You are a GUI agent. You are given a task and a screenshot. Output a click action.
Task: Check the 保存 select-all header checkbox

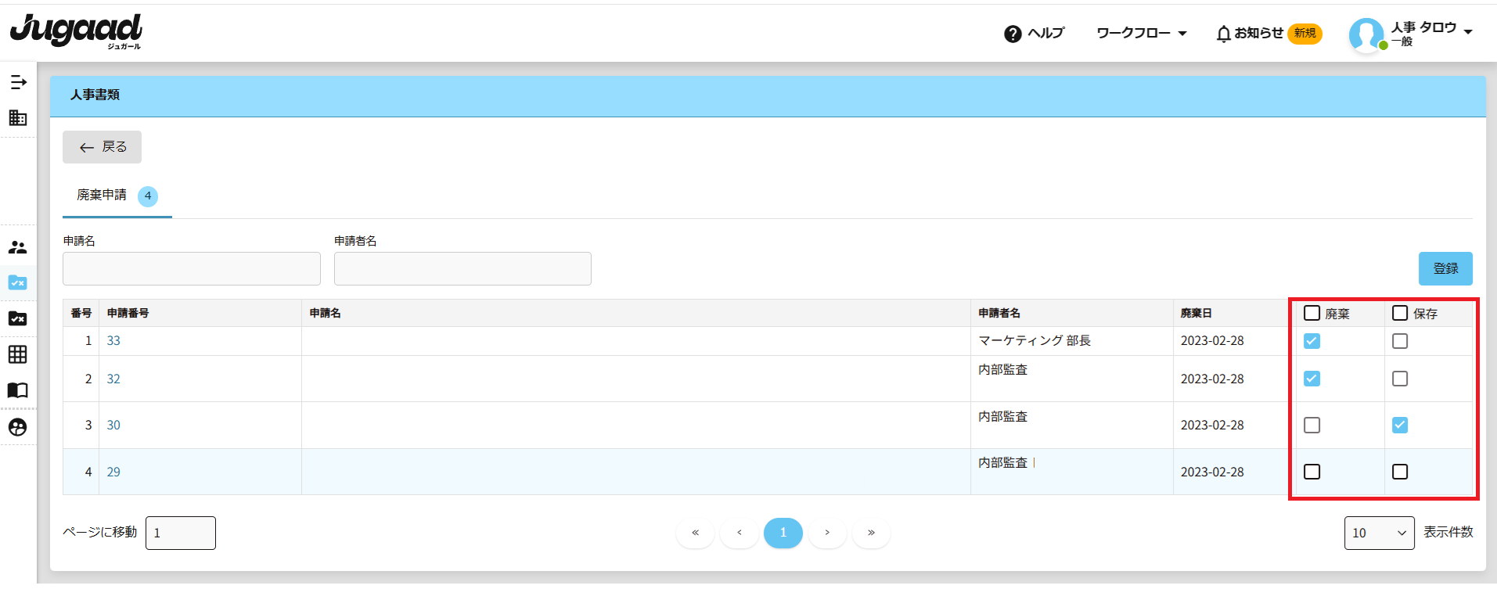click(1400, 313)
